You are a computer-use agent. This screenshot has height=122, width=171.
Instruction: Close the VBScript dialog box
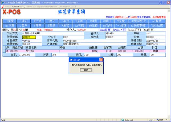[x=101, y=60]
